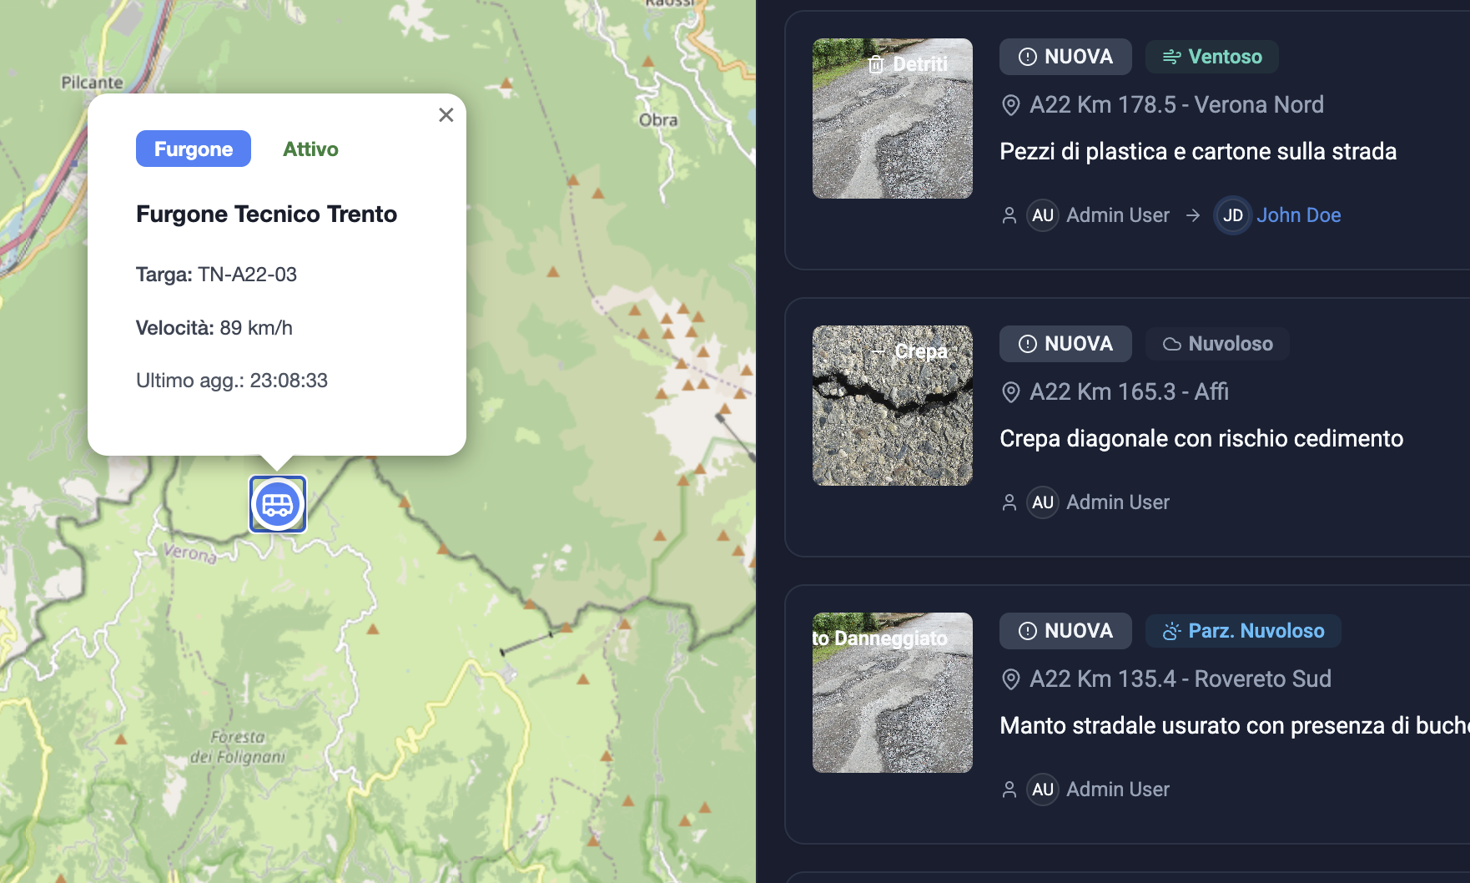Click Obra label on the map
The image size is (1470, 883).
658,120
